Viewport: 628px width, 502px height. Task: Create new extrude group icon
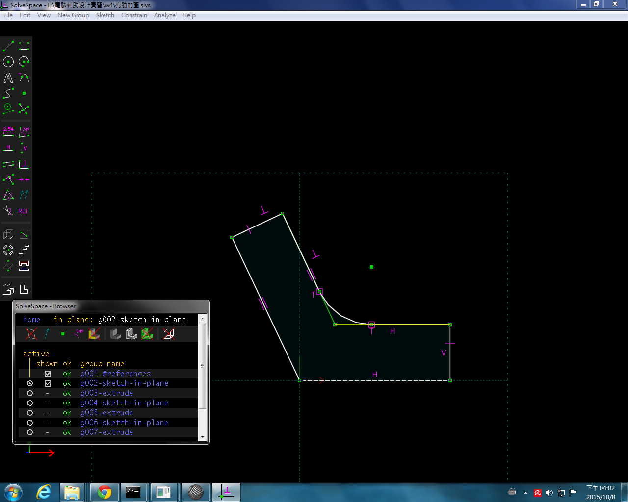tap(8, 234)
